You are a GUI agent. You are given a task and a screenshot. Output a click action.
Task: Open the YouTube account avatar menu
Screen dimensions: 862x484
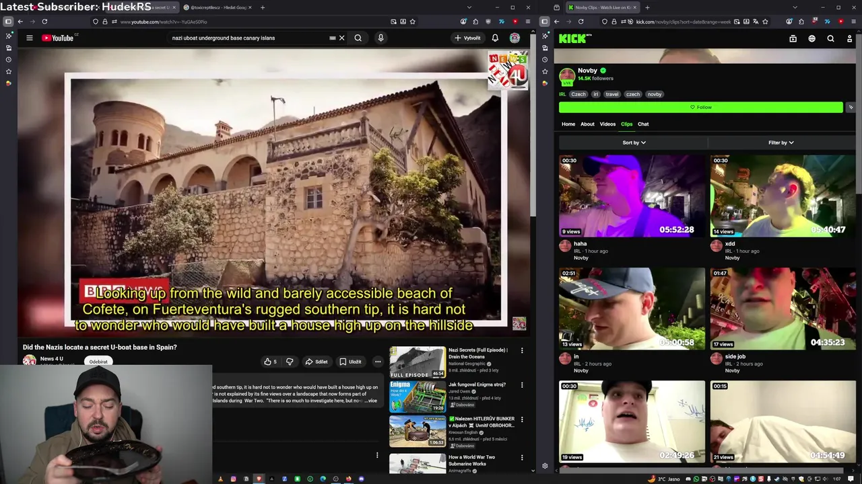pos(515,38)
